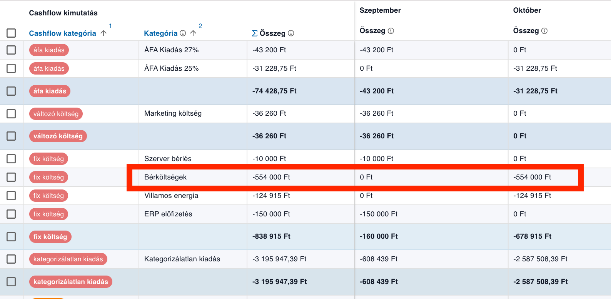This screenshot has width=611, height=299.
Task: Click the fix költség tag in the ERP előfizetés row
Action: pos(48,214)
